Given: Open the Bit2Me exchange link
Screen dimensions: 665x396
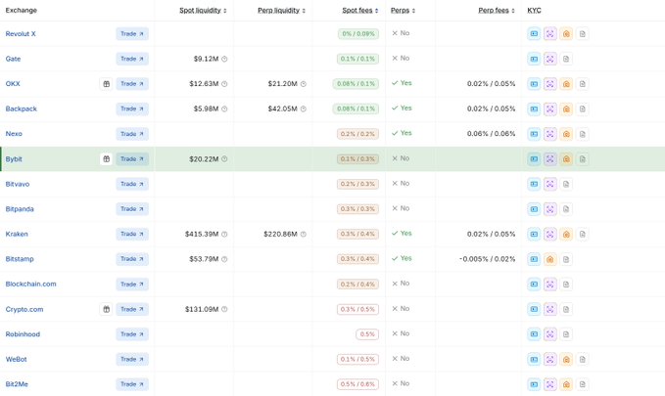Looking at the screenshot, I should [x=17, y=384].
